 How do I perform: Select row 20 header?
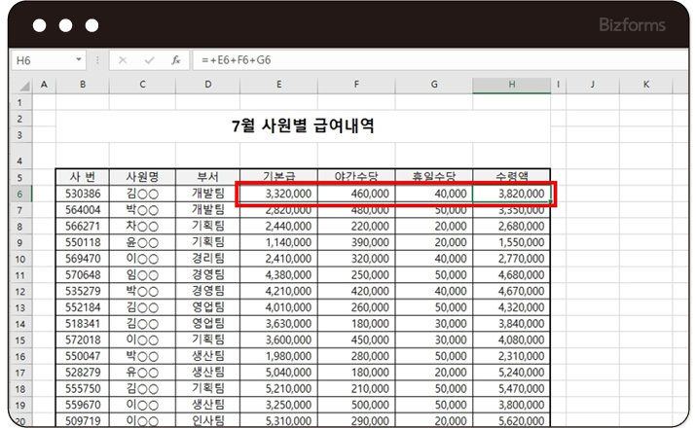[19, 420]
